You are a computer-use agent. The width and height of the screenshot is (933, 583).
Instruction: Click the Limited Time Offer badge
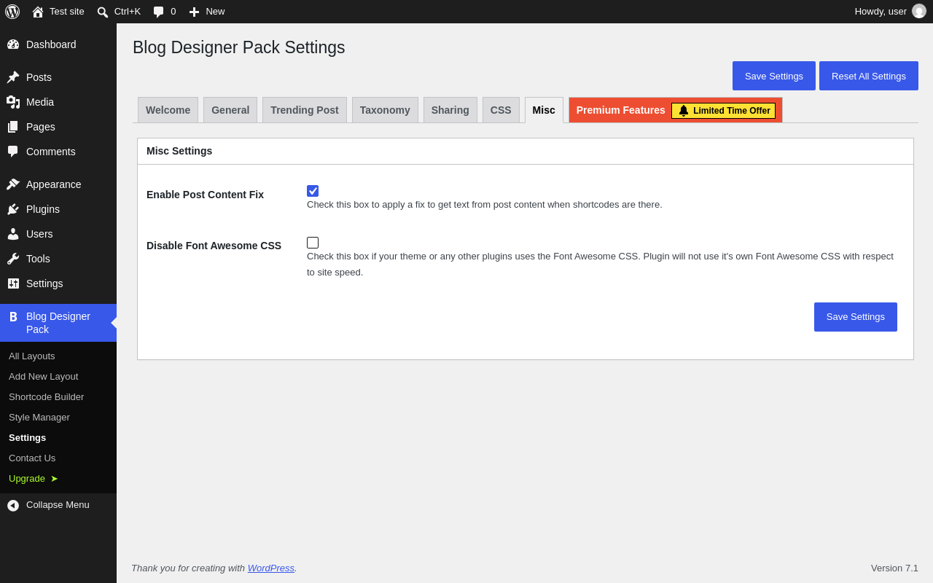point(724,111)
